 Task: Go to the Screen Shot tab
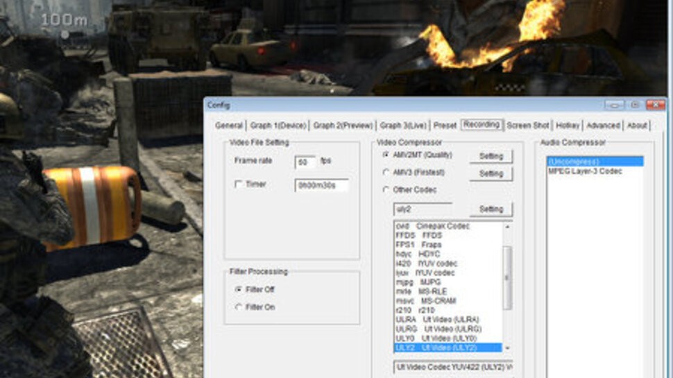click(527, 126)
